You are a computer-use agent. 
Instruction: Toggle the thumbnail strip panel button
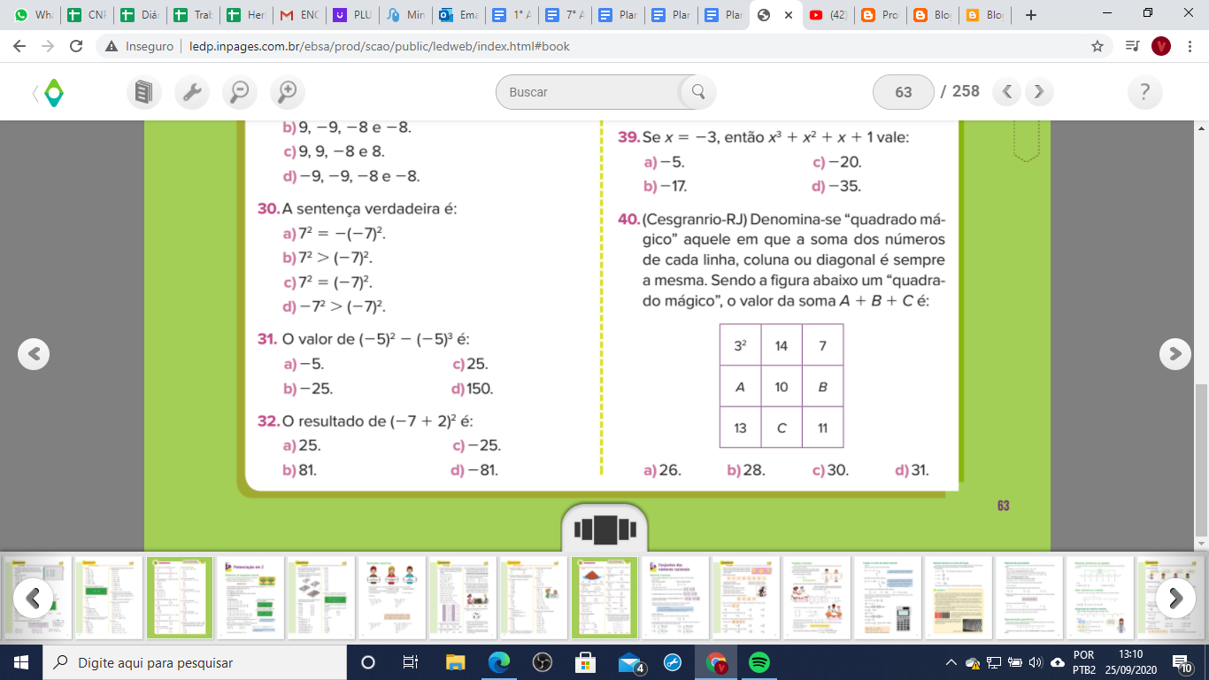point(604,529)
